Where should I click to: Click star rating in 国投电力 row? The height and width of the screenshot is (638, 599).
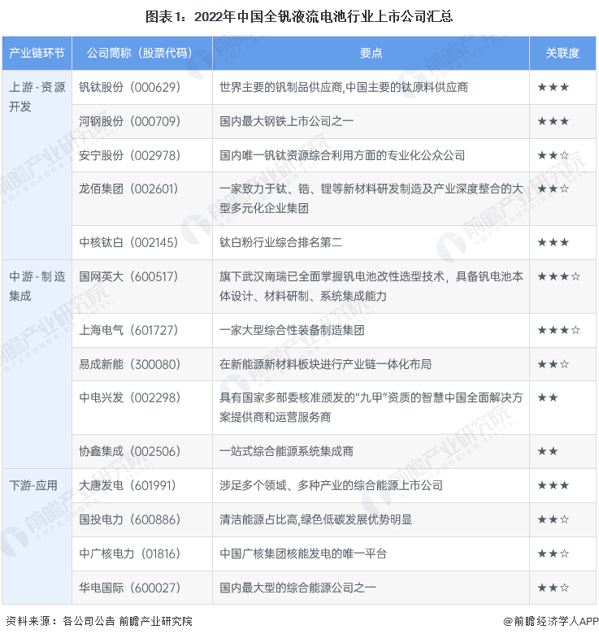pos(553,519)
